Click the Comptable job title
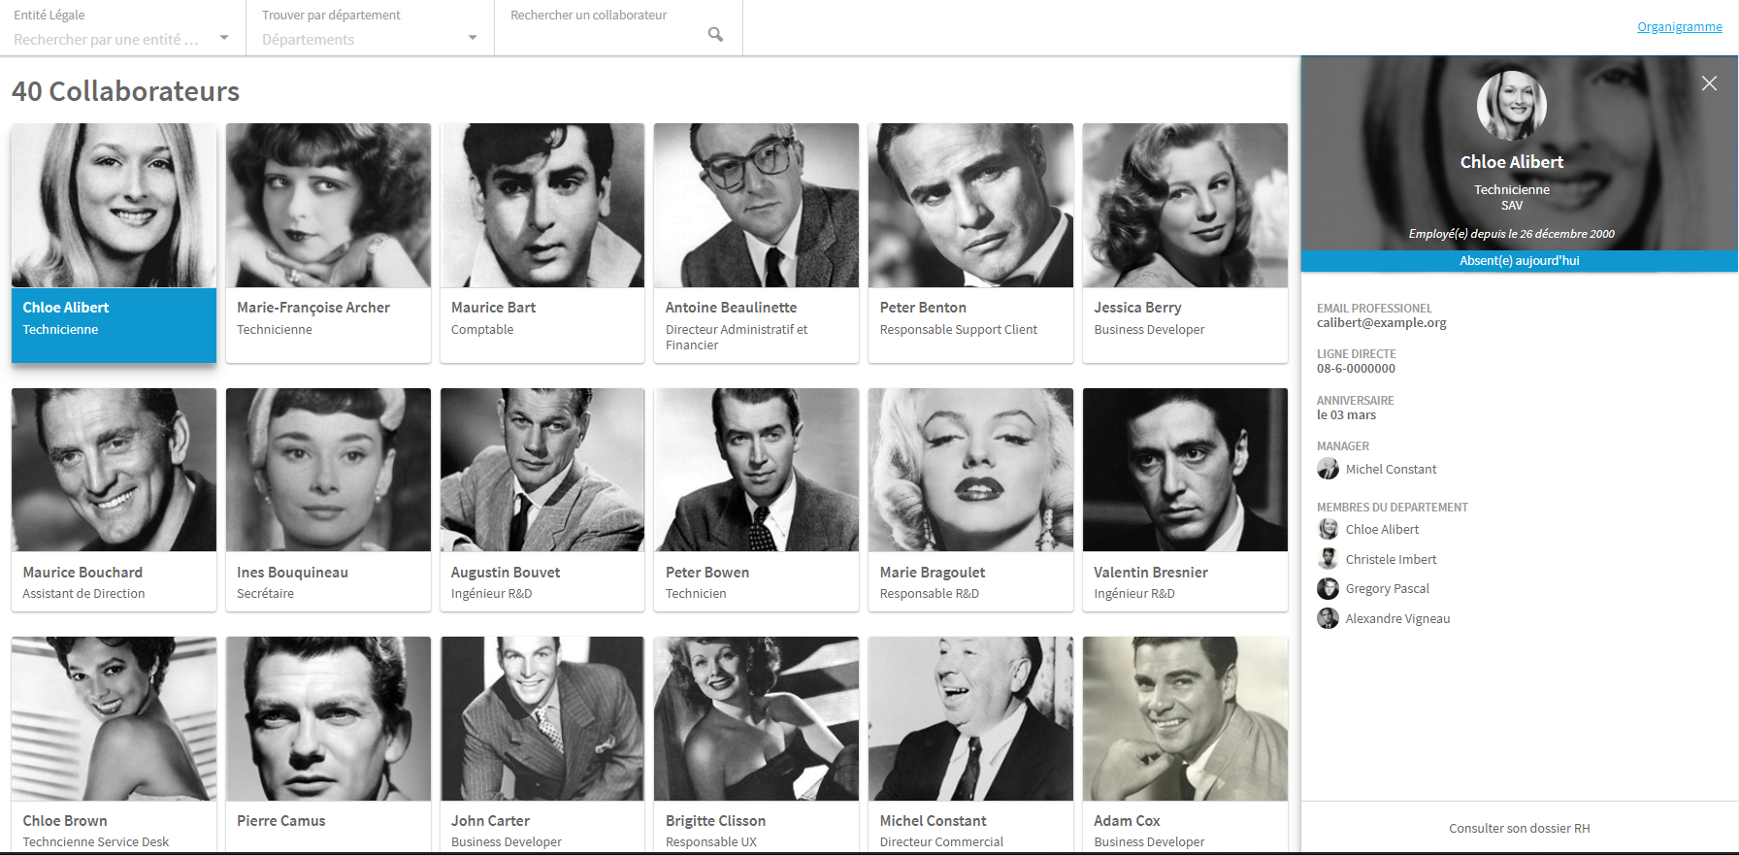 [482, 330]
